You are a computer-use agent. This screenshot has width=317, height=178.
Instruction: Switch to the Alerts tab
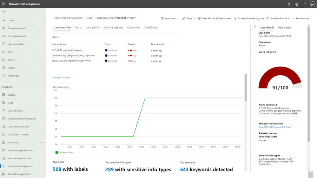pos(78,28)
